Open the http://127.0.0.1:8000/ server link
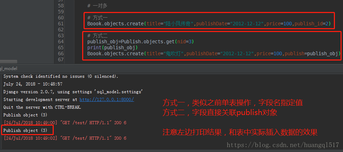 (x=106, y=100)
